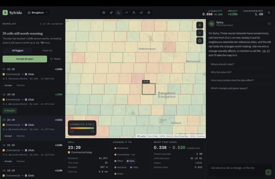This screenshot has width=275, height=179.
Task: Click the Sylvy avatar icon
Action: [212, 24]
